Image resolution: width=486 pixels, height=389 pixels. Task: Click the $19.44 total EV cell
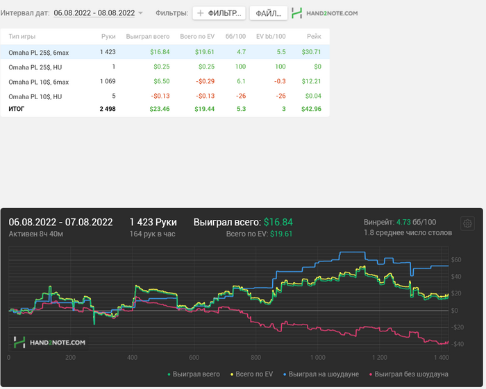(x=205, y=109)
